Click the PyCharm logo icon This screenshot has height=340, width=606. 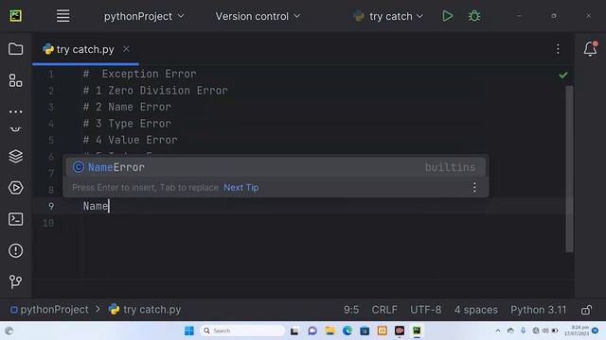click(15, 16)
